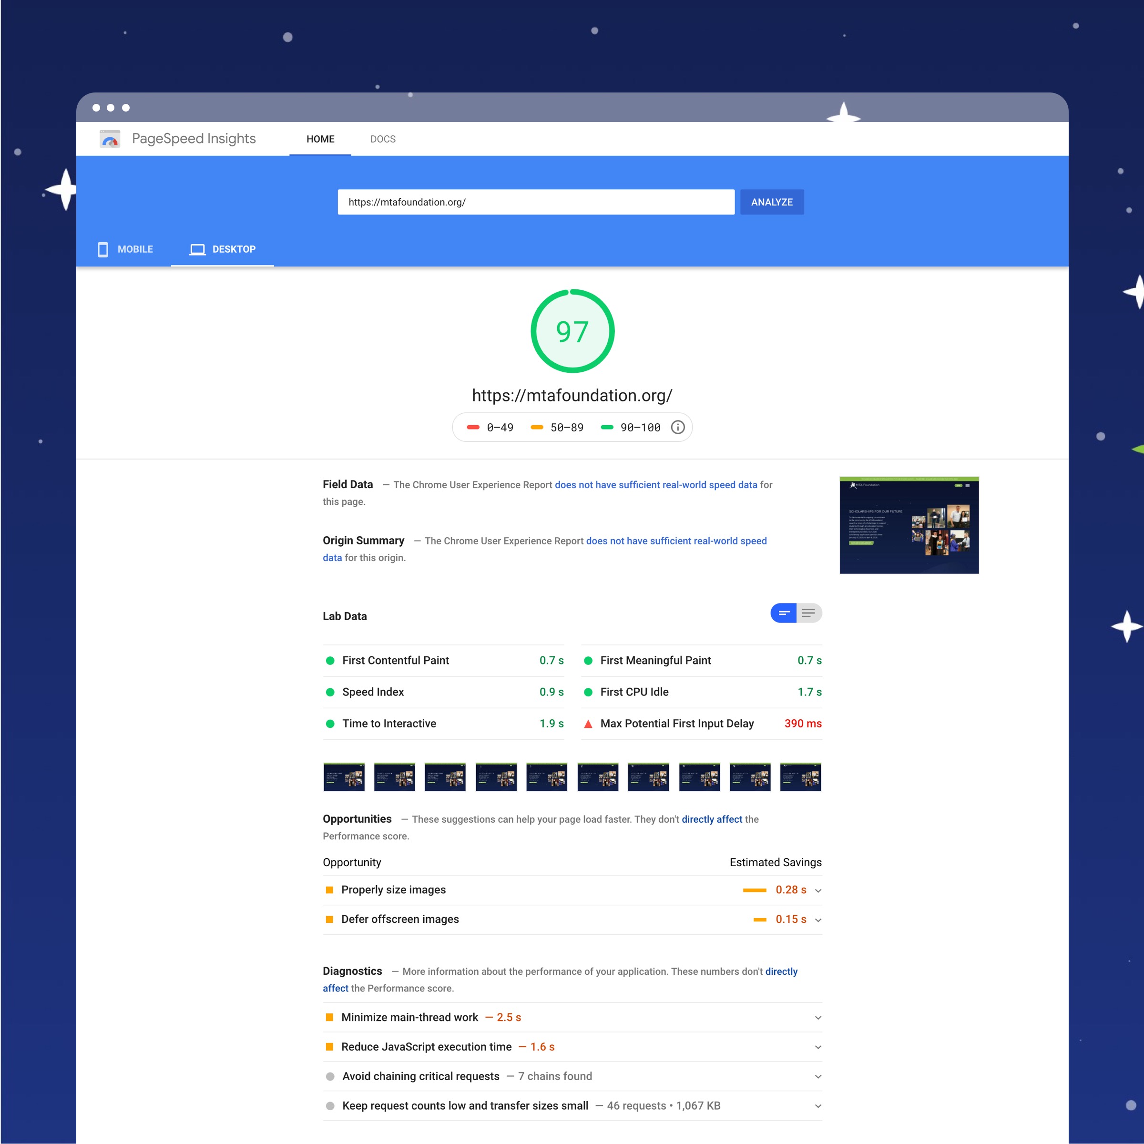The image size is (1144, 1144).
Task: Open the score scale info icon
Action: click(x=678, y=428)
